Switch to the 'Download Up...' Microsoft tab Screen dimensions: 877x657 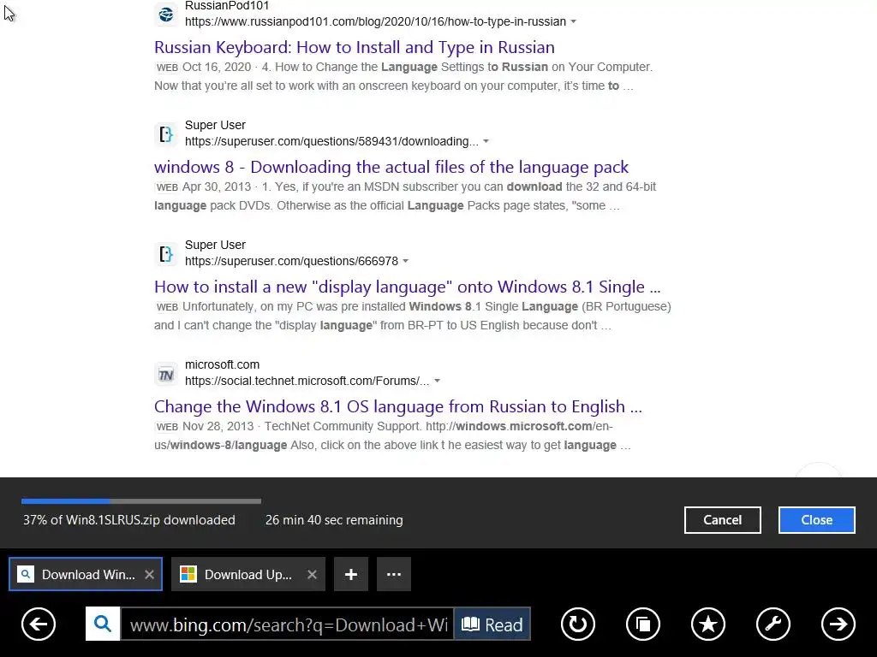tap(248, 574)
